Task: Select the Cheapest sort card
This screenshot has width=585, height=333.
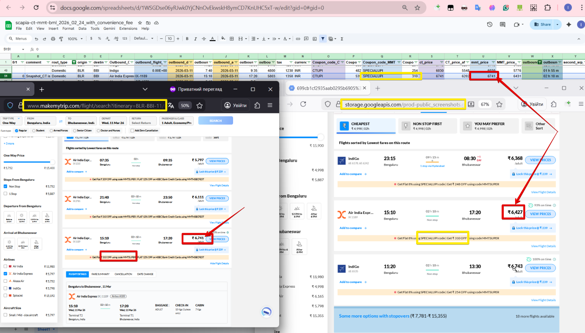Action: tap(366, 126)
